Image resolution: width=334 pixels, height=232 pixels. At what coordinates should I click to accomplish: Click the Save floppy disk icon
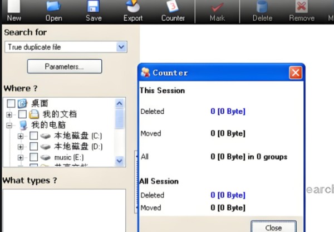pyautogui.click(x=94, y=7)
